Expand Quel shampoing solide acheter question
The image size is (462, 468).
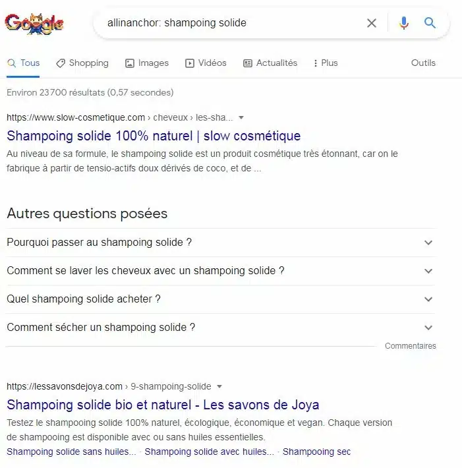(221, 299)
